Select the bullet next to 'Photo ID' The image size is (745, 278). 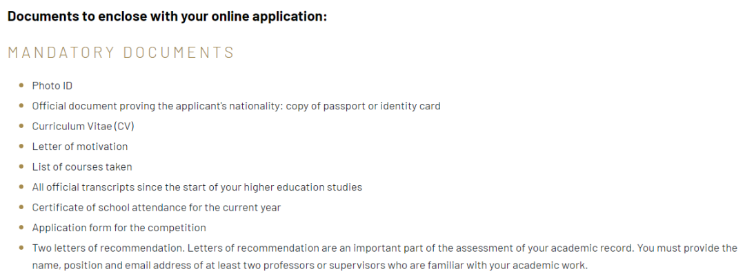pyautogui.click(x=21, y=85)
